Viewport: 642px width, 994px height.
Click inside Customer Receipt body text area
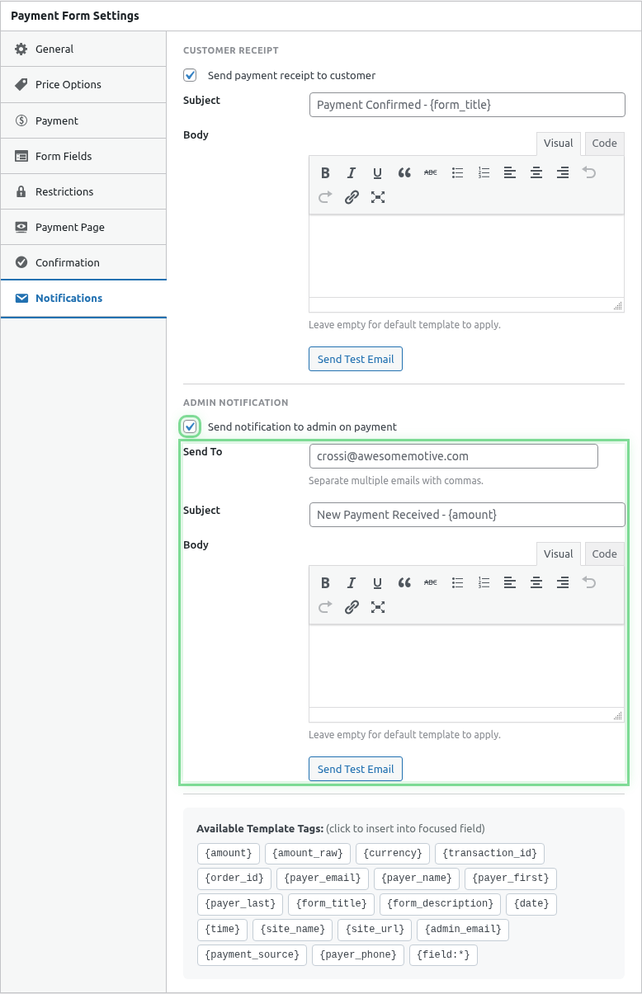[x=466, y=257]
